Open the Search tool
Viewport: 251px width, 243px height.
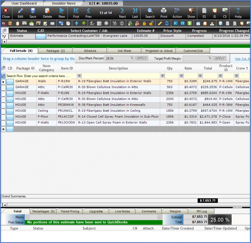(150, 13)
